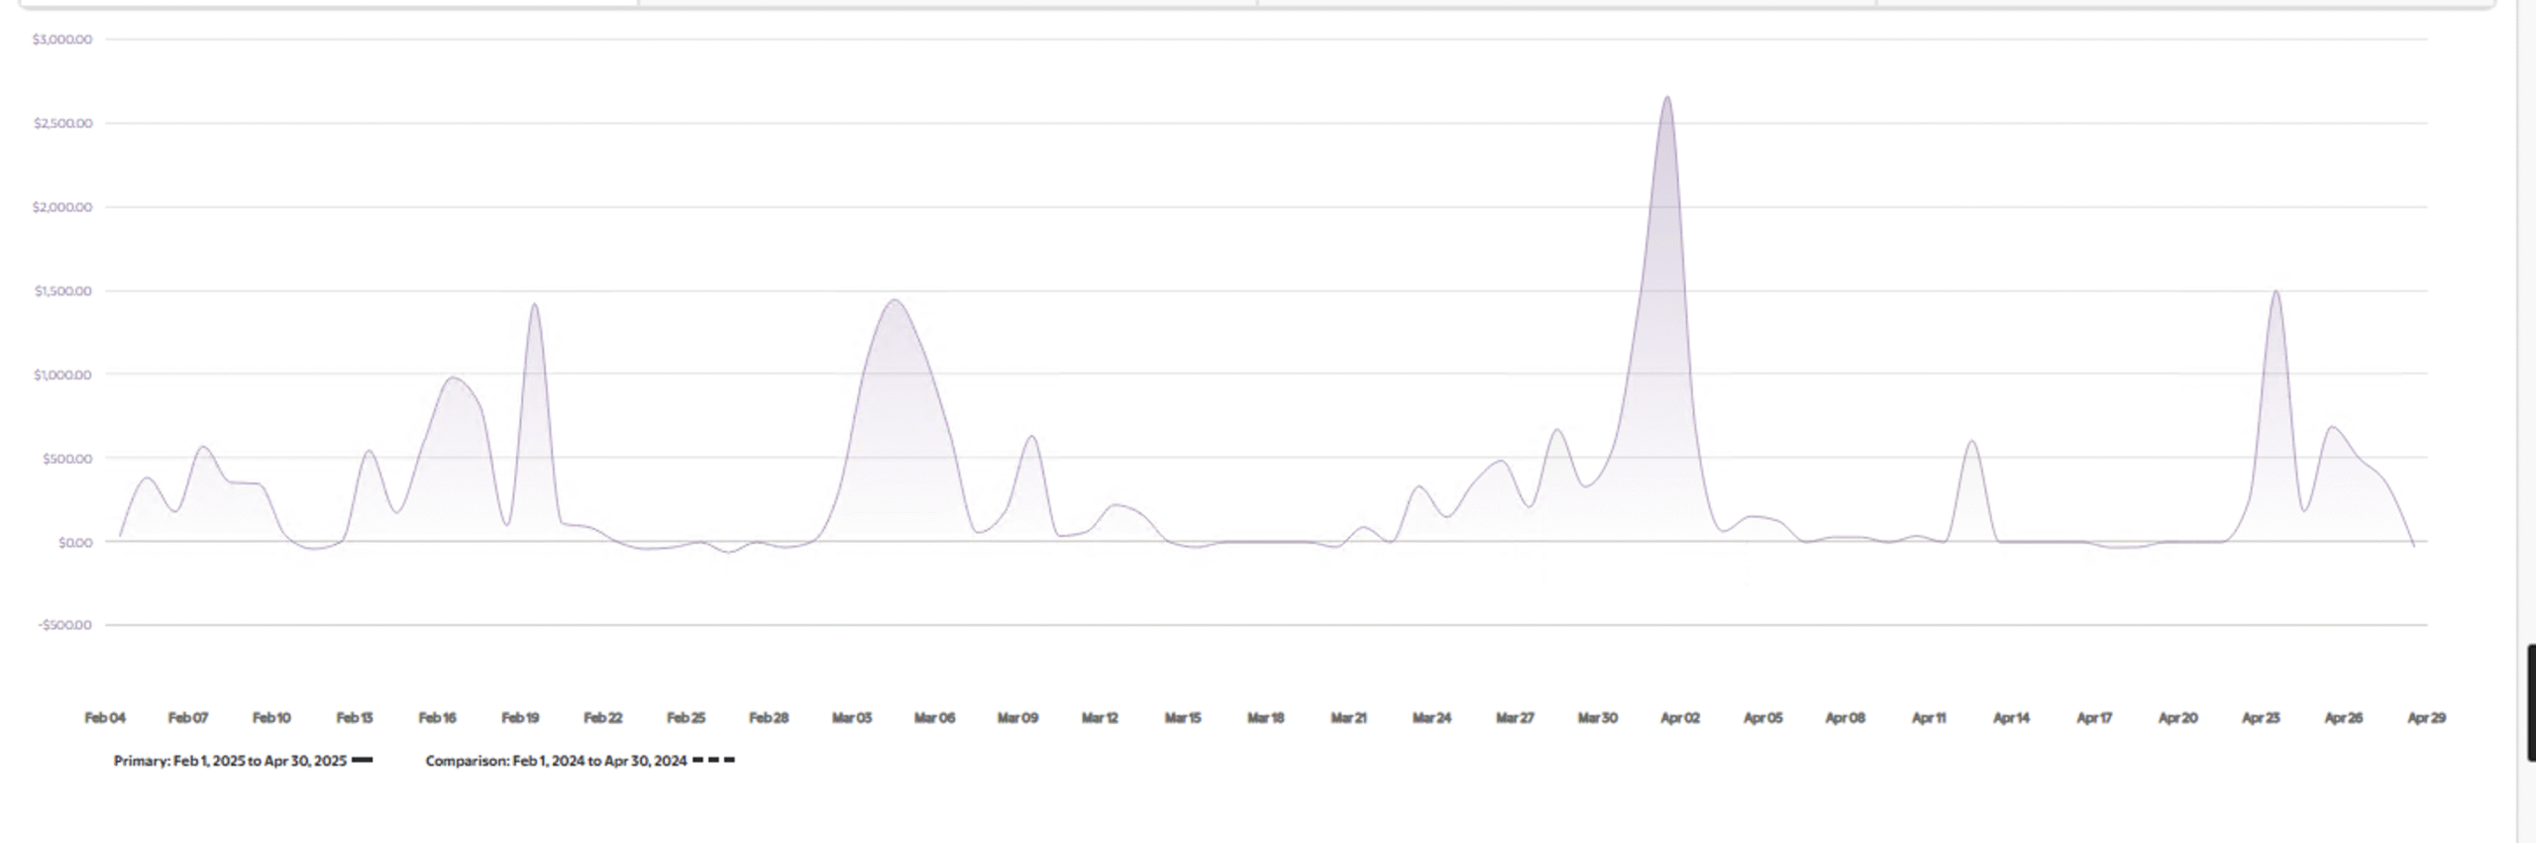This screenshot has width=2536, height=843.
Task: Click the $3,000.00 y-axis label
Action: click(62, 40)
